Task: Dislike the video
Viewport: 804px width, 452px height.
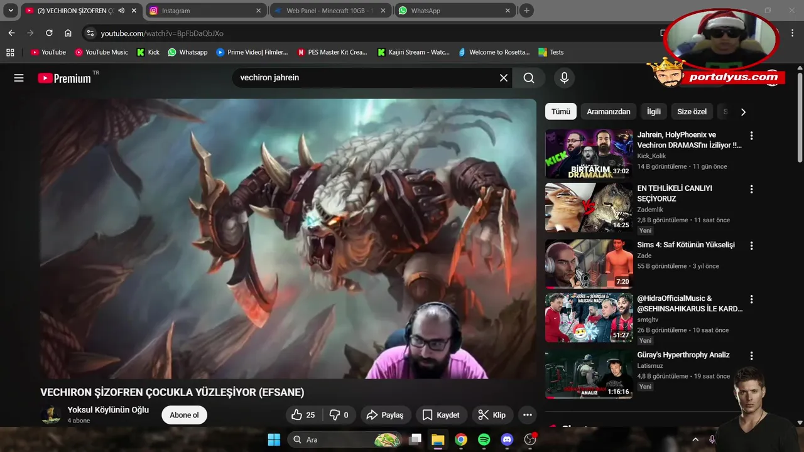Action: [x=339, y=415]
